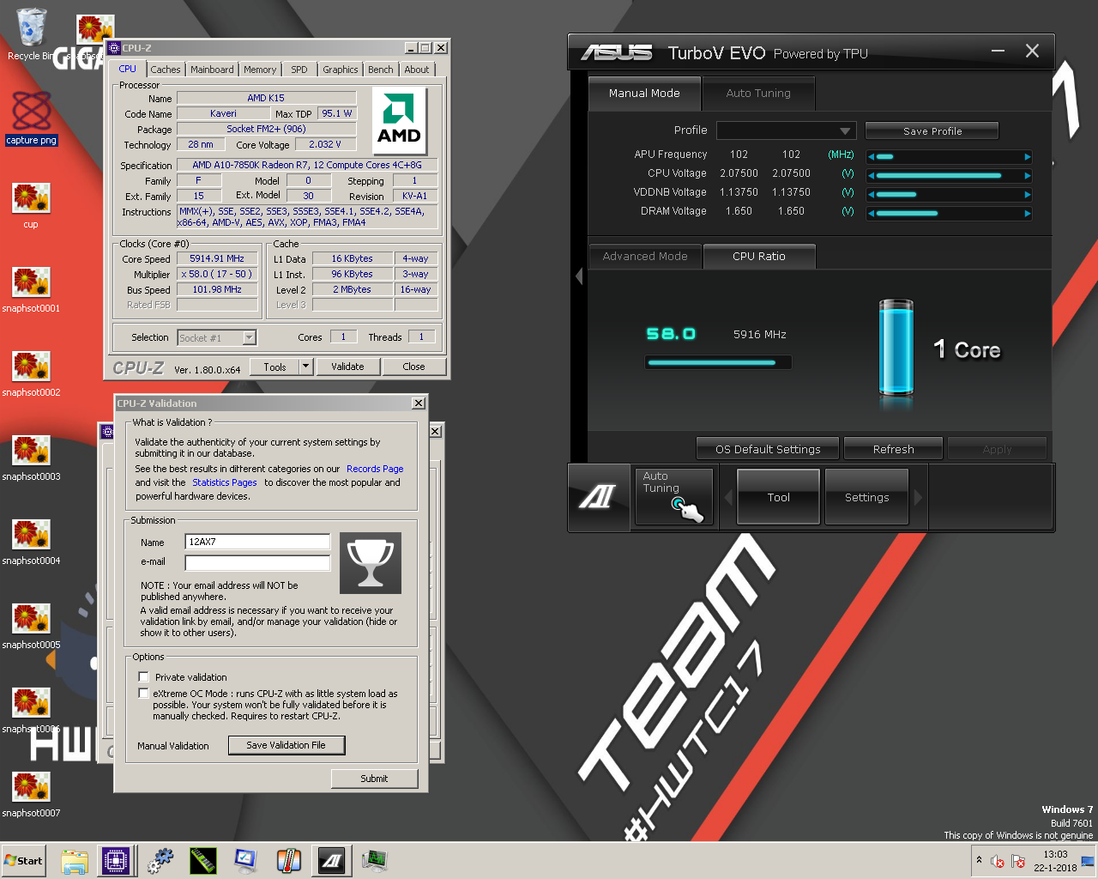This screenshot has height=879, width=1098.
Task: Select the 'capture png' desktop icon
Action: (x=31, y=118)
